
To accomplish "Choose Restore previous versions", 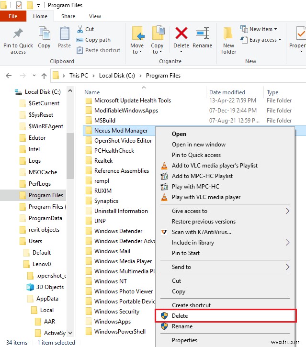I will point(225,222).
